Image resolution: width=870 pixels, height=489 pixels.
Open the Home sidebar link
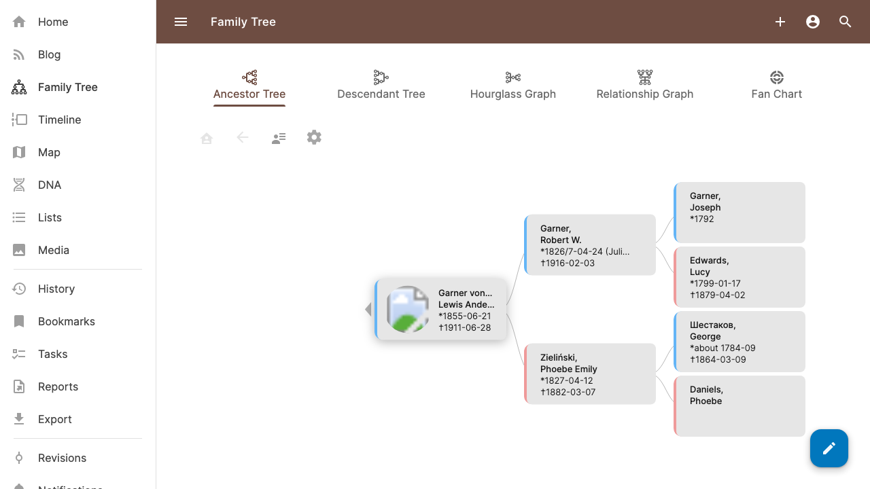point(77,22)
